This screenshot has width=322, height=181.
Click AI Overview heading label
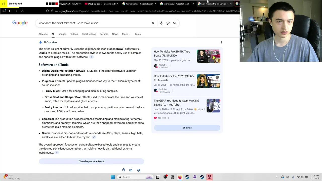tap(50, 42)
